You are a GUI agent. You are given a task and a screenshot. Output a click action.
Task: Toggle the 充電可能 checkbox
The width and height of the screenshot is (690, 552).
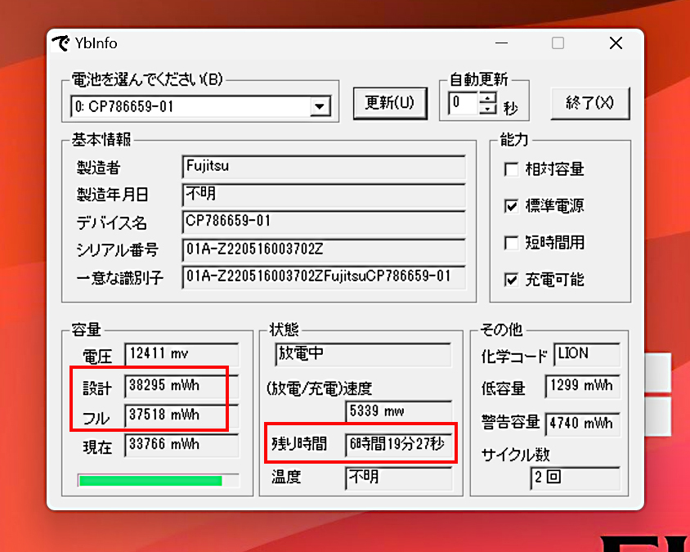(x=511, y=280)
